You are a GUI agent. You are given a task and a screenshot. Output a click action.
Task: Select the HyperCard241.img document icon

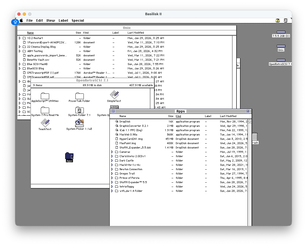coord(117,139)
